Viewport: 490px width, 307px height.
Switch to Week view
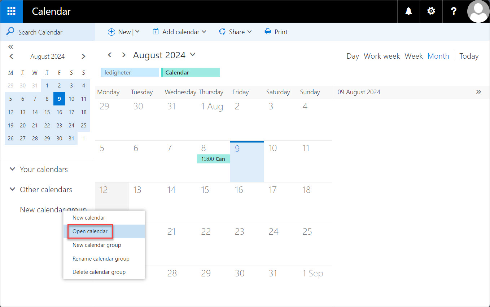coord(414,56)
